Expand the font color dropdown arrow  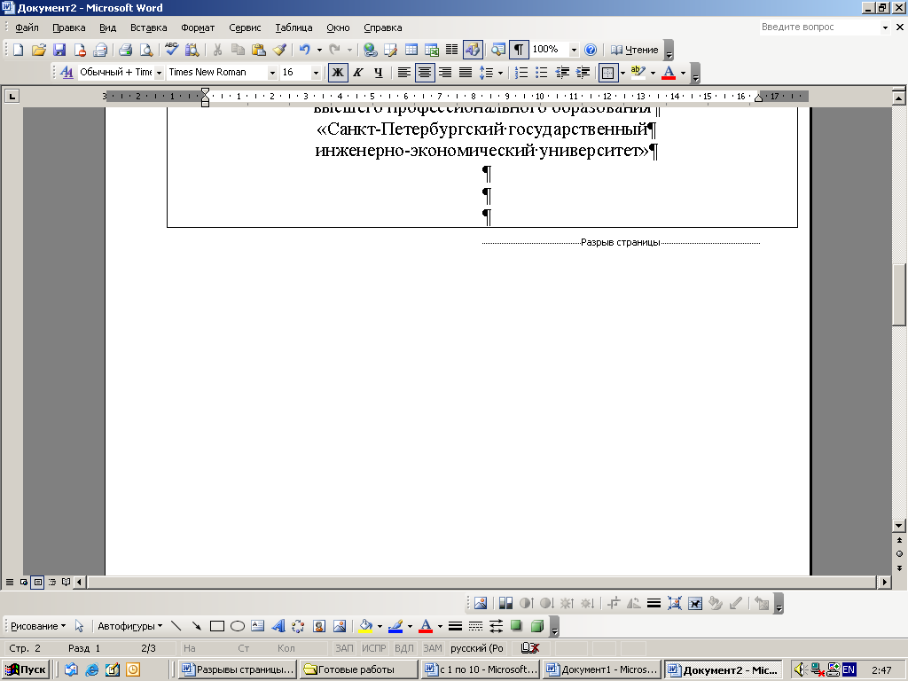684,73
